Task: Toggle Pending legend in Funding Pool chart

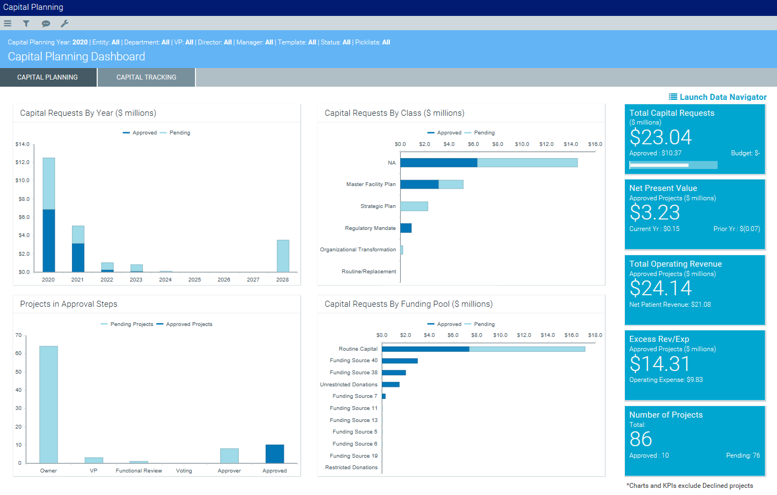Action: pyautogui.click(x=480, y=324)
